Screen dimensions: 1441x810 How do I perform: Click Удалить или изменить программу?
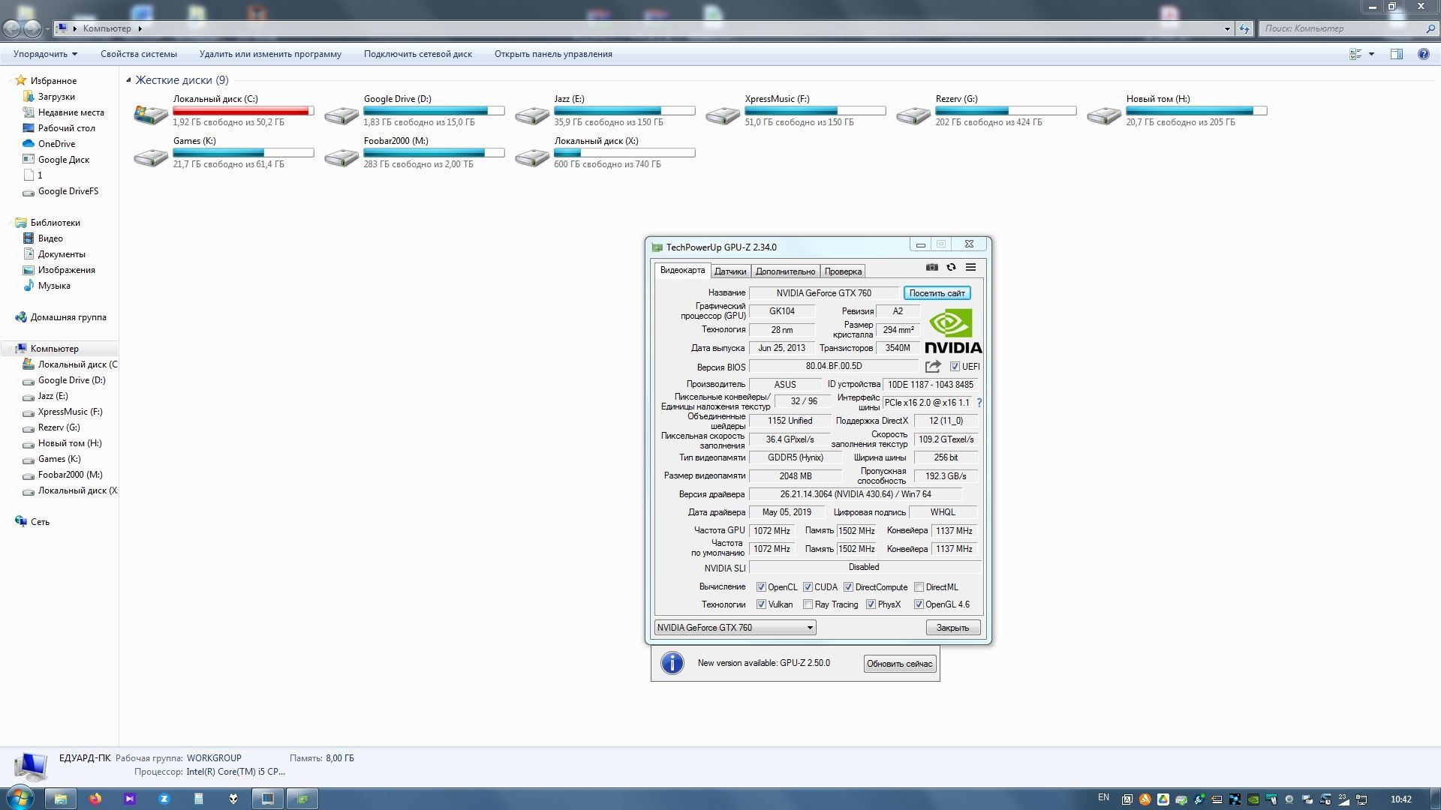click(270, 54)
